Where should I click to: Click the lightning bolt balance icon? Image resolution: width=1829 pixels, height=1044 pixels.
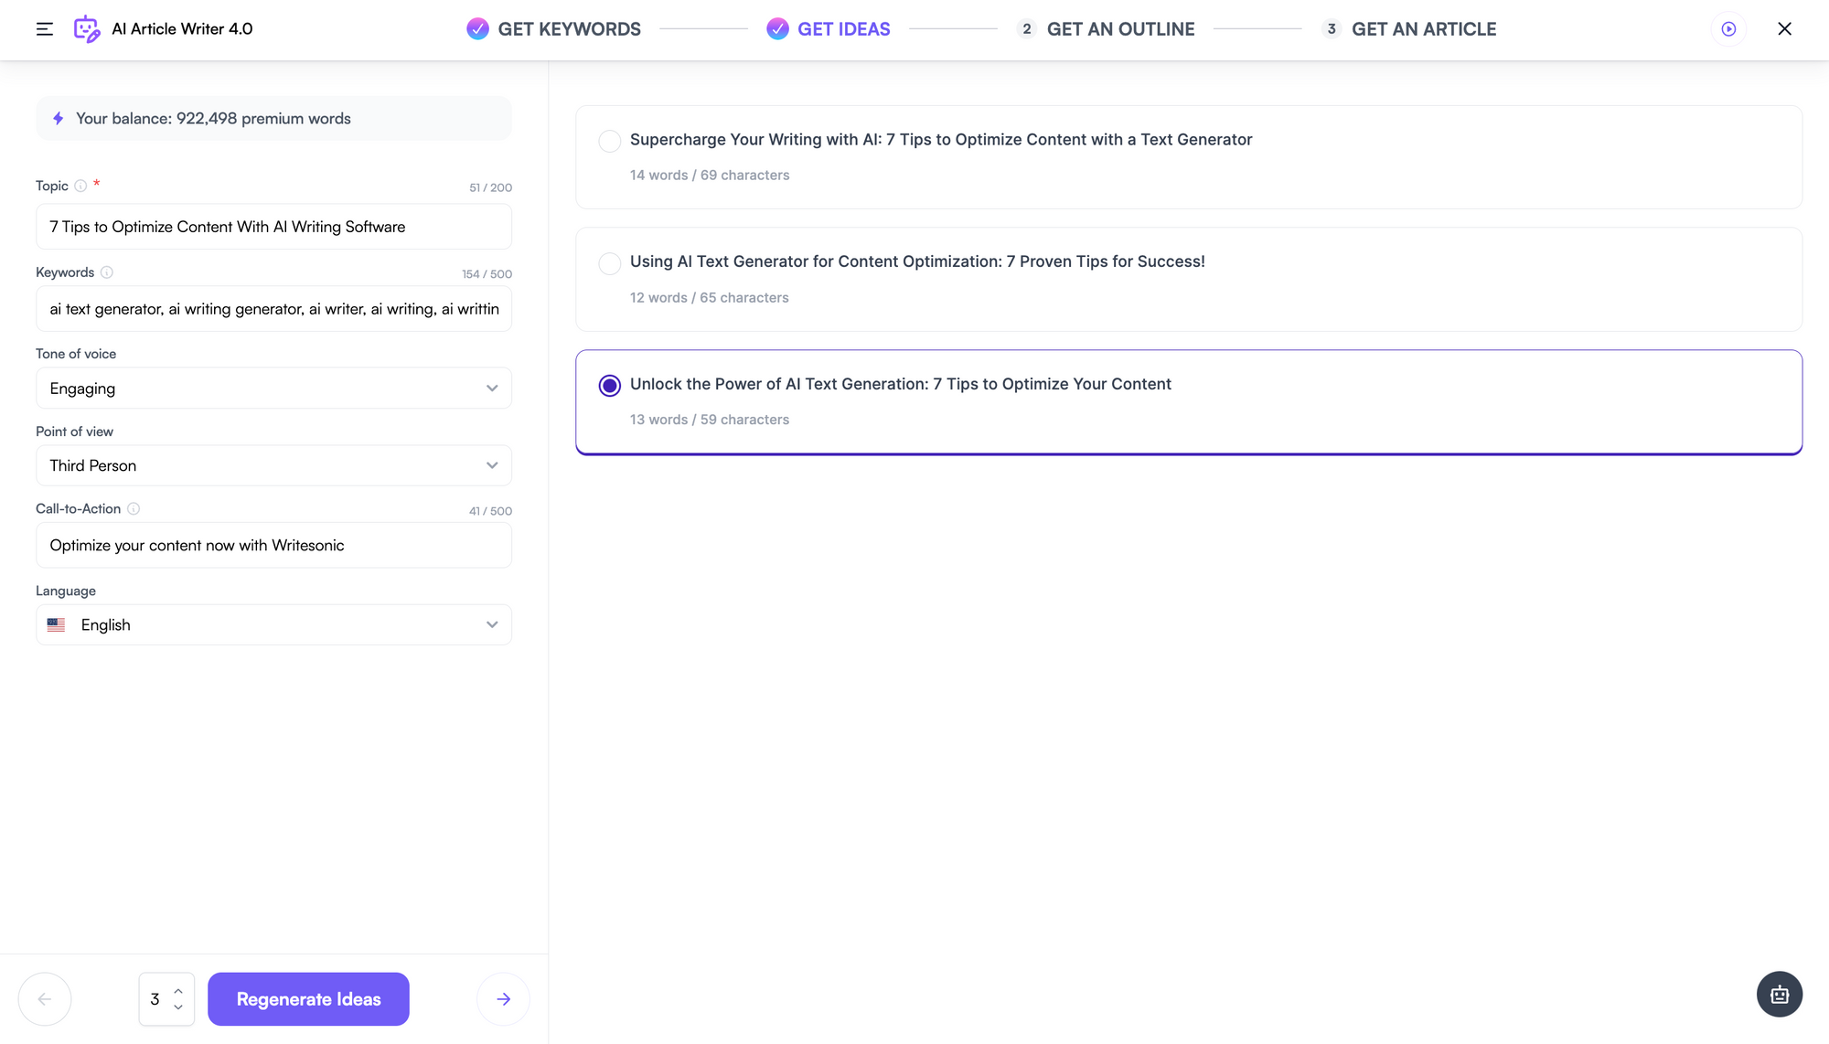point(58,118)
